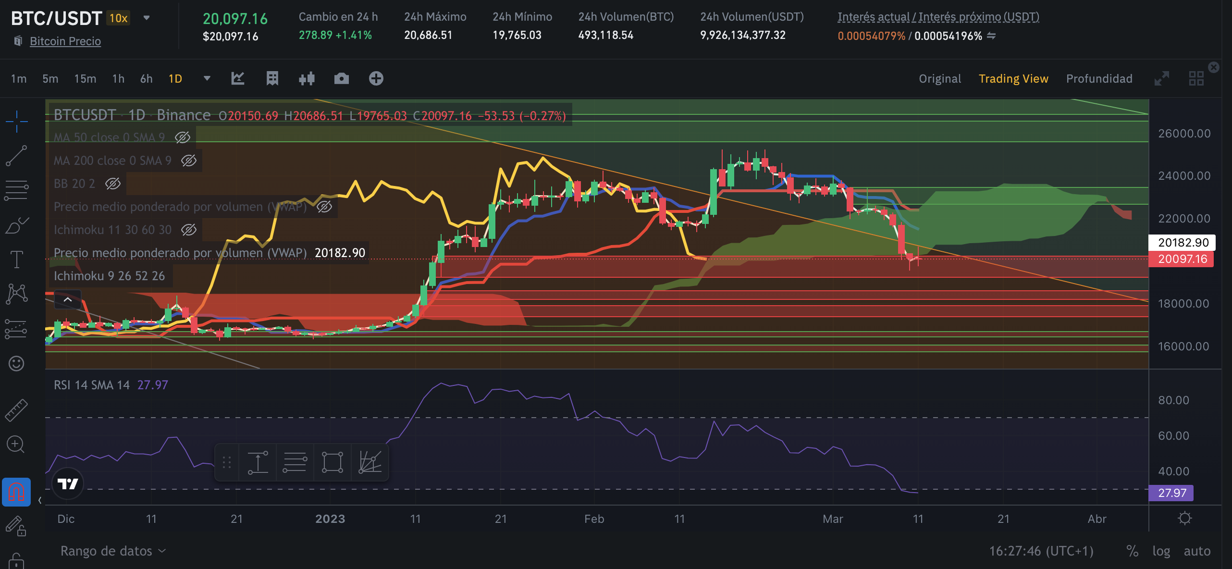The image size is (1232, 569).
Task: Collapse the indicator legend chevron
Action: point(68,299)
